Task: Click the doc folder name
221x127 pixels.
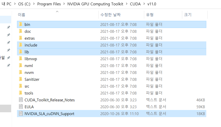Action: pos(28,31)
